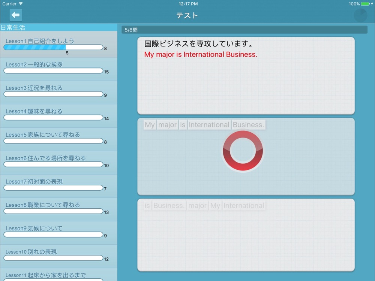Tap the word bank tile "Business."
The height and width of the screenshot is (281, 375).
tap(169, 205)
